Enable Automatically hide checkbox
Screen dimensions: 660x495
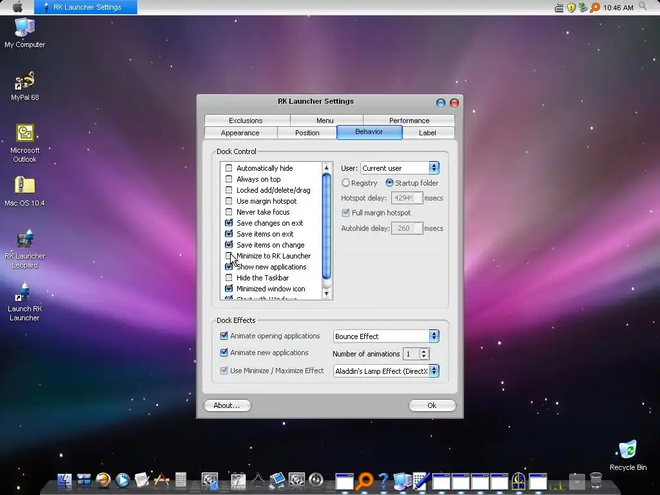(x=229, y=168)
